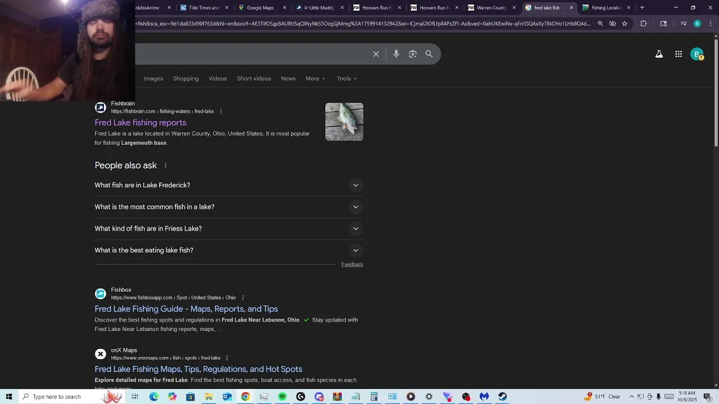719x404 pixels.
Task: Click the page vertical scrollbar
Action: pos(716,93)
